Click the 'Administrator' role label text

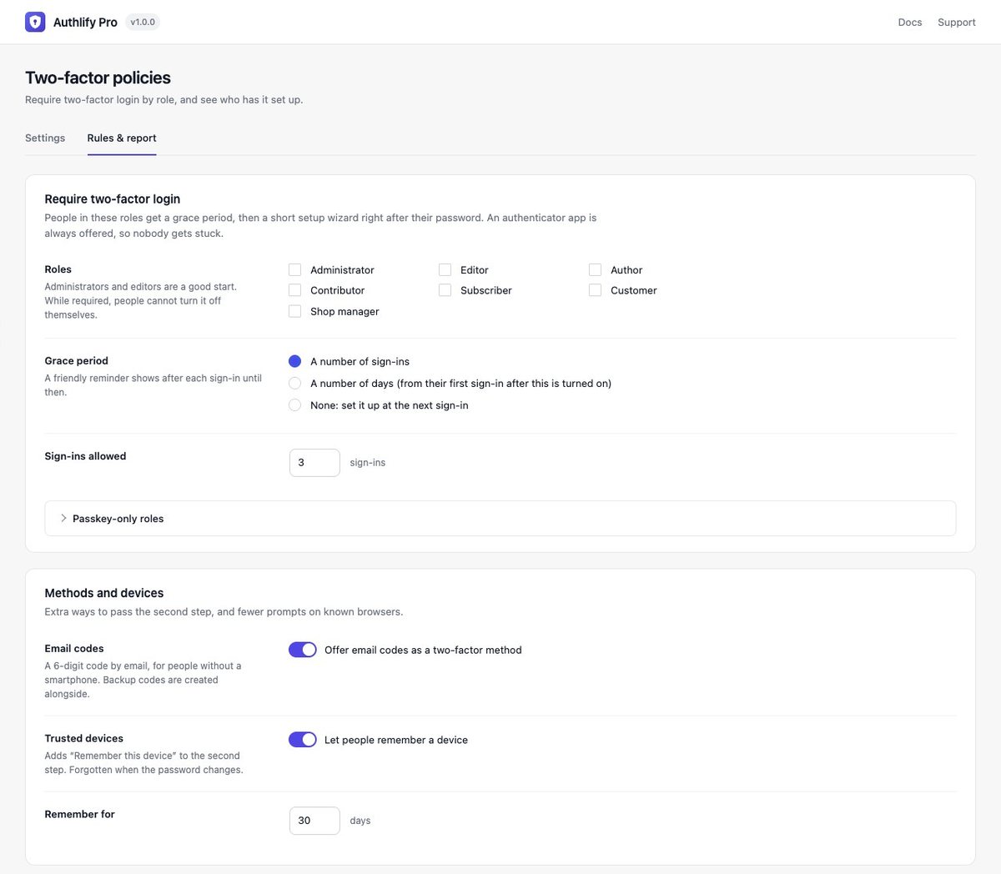(x=342, y=270)
